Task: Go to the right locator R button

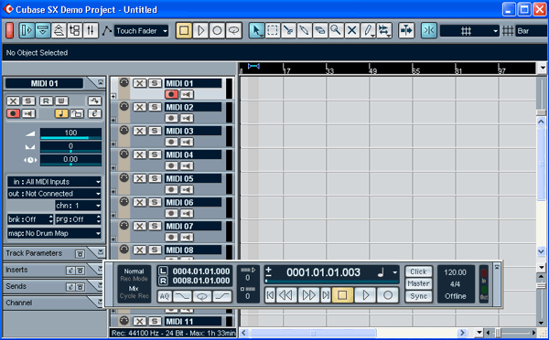Action: pyautogui.click(x=163, y=281)
